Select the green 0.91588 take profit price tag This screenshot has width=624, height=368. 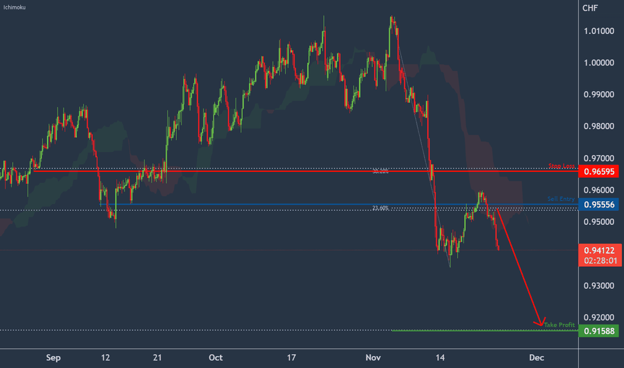click(599, 331)
